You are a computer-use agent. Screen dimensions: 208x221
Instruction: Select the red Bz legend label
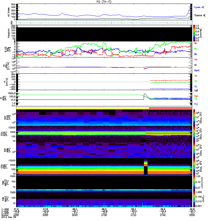pos(196,43)
